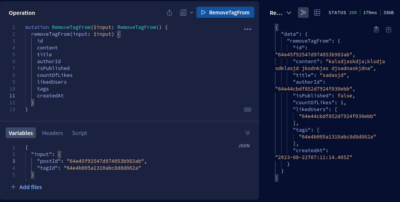400x202 pixels.
Task: Click the 'createdAt' field on line 11
Action: pos(50,96)
